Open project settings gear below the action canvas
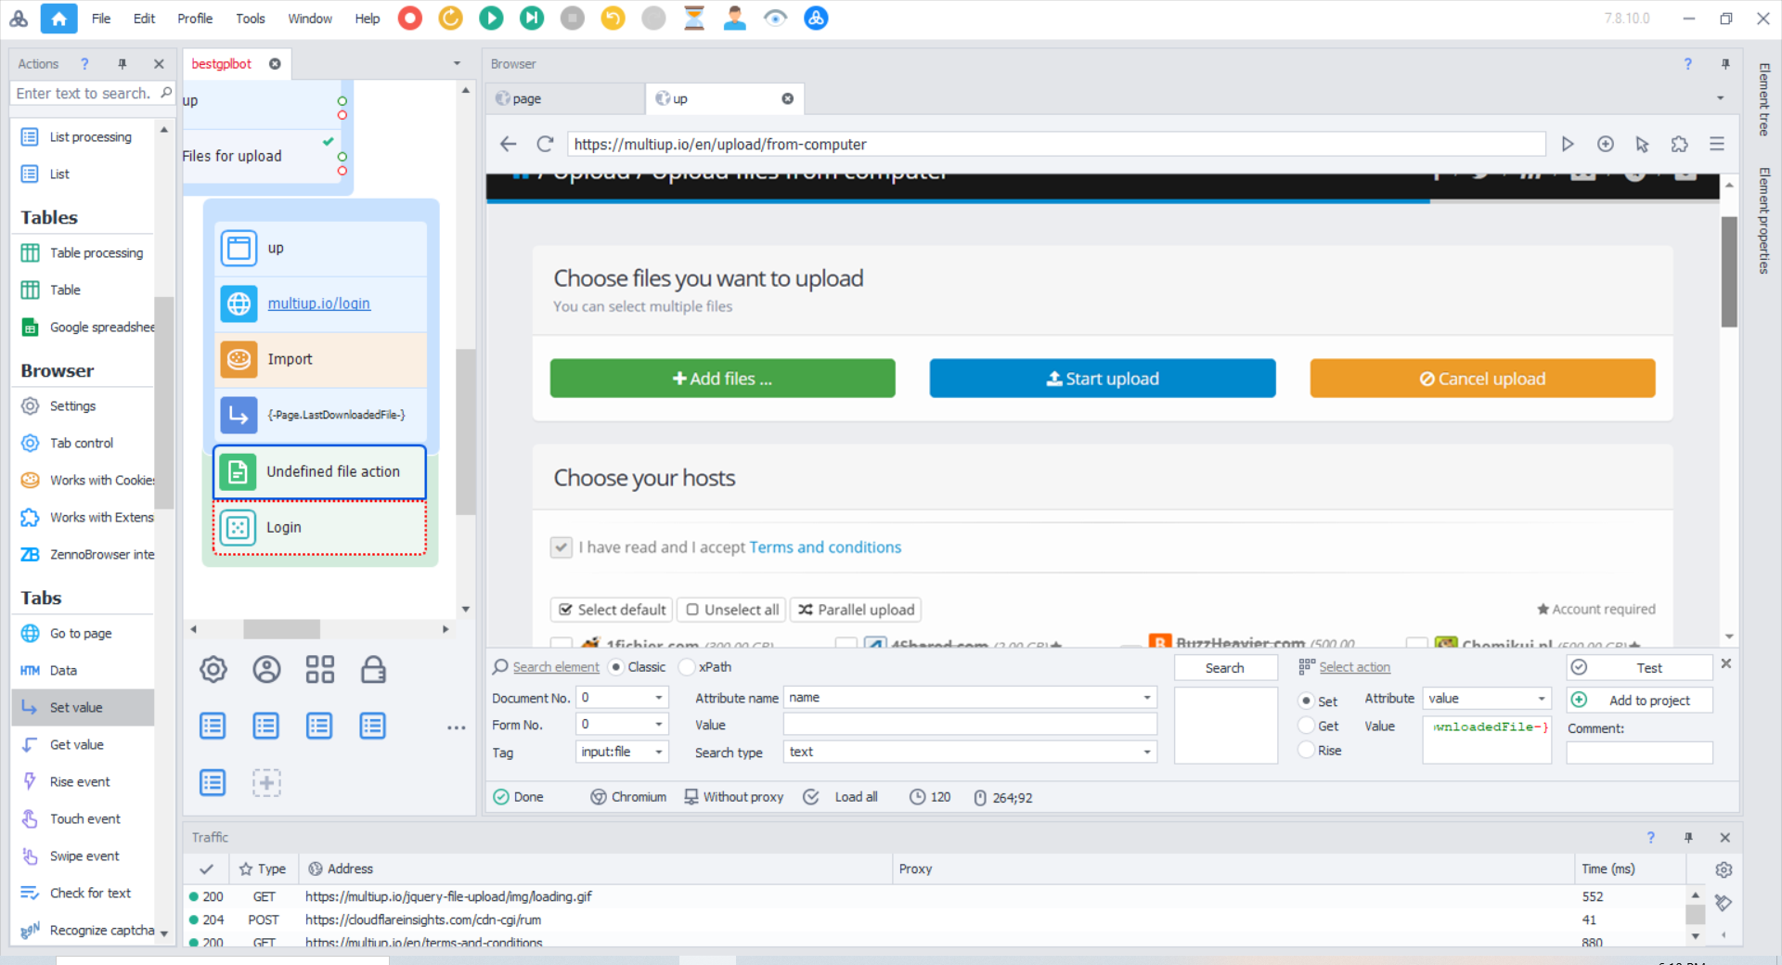Screen dimensions: 1782x965 pyautogui.click(x=213, y=669)
